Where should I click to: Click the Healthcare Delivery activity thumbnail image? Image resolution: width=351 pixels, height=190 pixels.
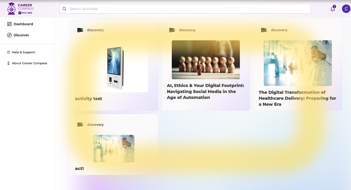point(298,63)
